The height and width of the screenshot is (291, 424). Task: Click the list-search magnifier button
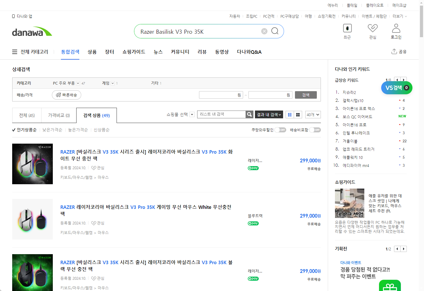tap(249, 115)
